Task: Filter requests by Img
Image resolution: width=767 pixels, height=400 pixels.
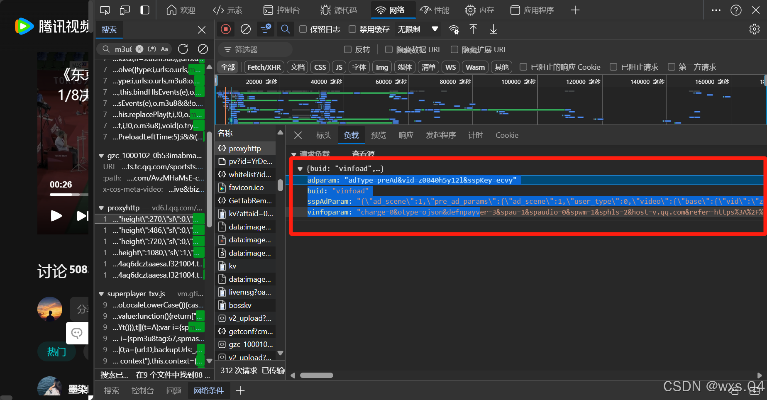Action: [382, 67]
